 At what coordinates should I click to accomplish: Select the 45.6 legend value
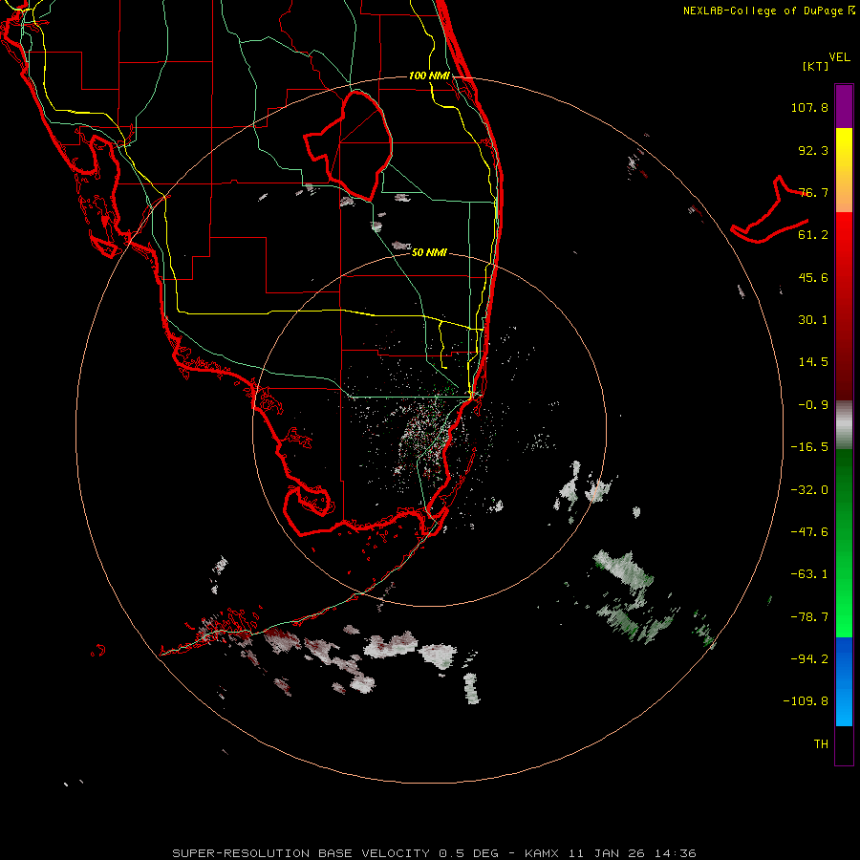tap(813, 277)
